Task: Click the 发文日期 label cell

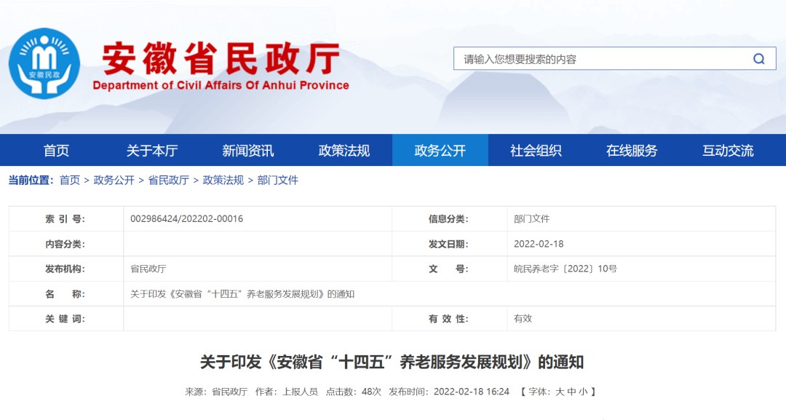Action: [x=449, y=244]
